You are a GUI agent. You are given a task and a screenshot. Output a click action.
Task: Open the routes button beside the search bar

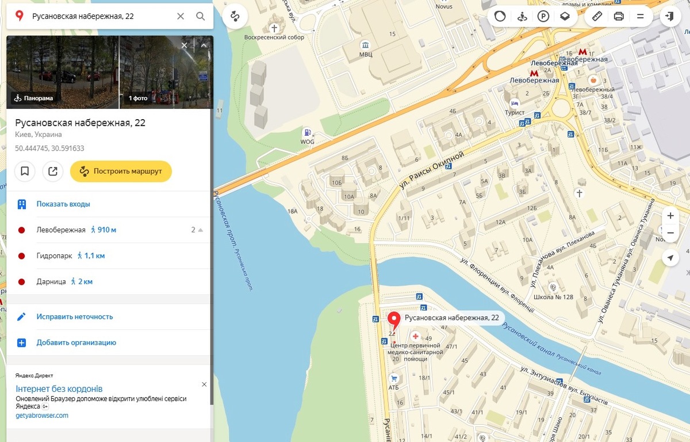pos(235,16)
